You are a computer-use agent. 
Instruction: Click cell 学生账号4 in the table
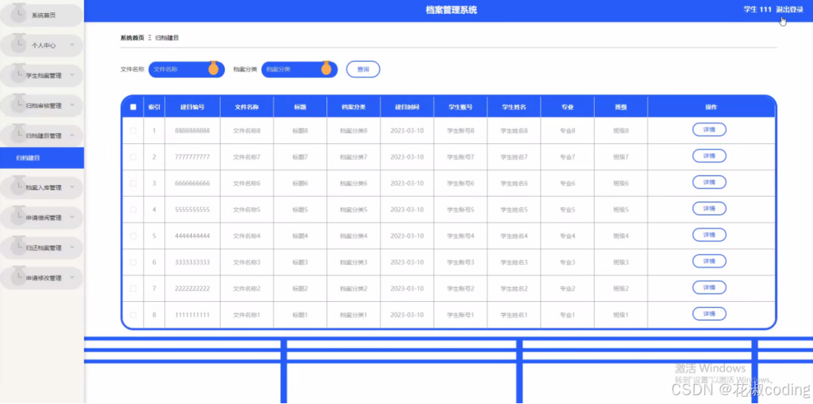point(460,237)
